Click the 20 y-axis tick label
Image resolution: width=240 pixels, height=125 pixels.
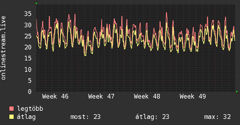28,47
